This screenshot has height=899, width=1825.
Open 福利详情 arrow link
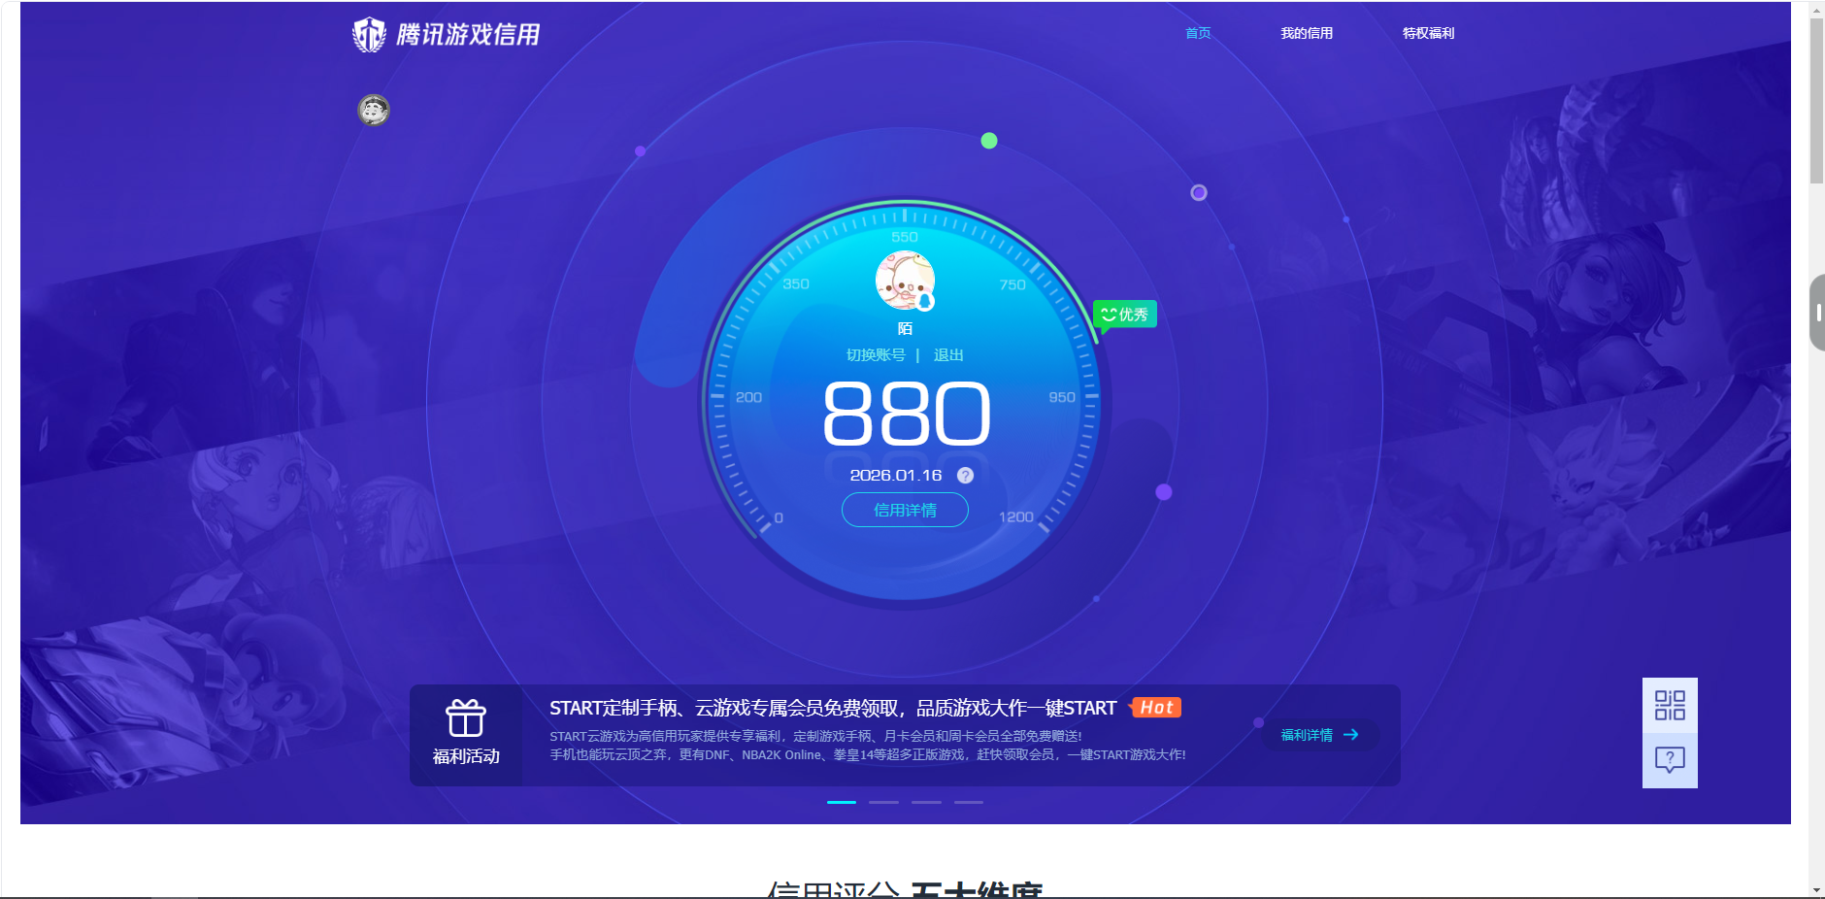pos(1319,735)
